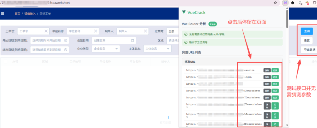Open the /login URL
The width and height of the screenshot is (317, 128).
pyautogui.click(x=275, y=77)
